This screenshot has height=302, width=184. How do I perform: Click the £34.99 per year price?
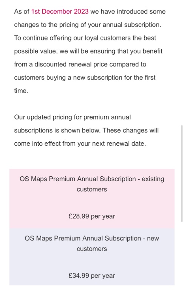[92, 276]
